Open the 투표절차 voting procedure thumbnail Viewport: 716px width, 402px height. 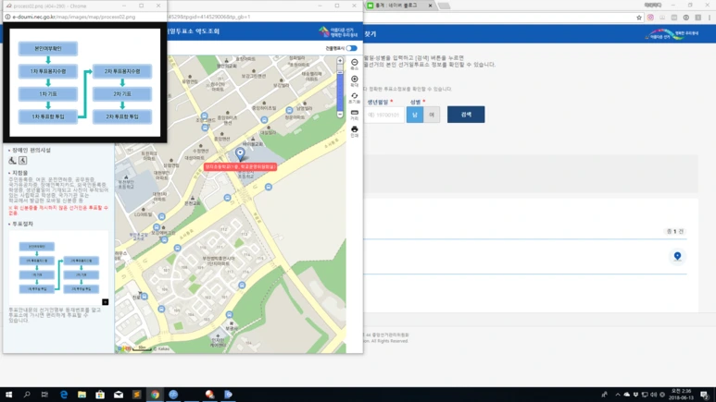[59, 268]
